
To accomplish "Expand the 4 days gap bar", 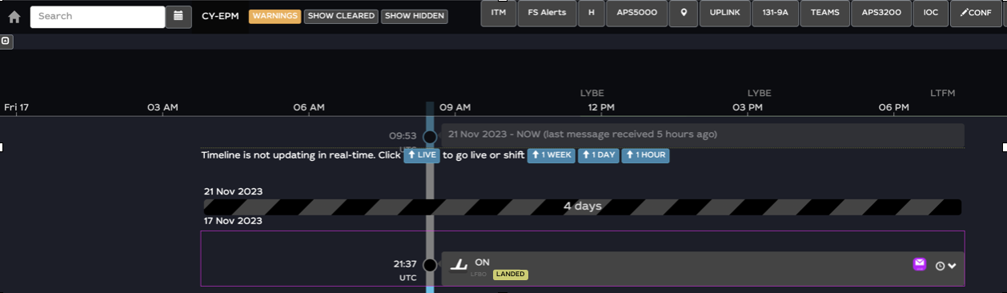I will [583, 207].
